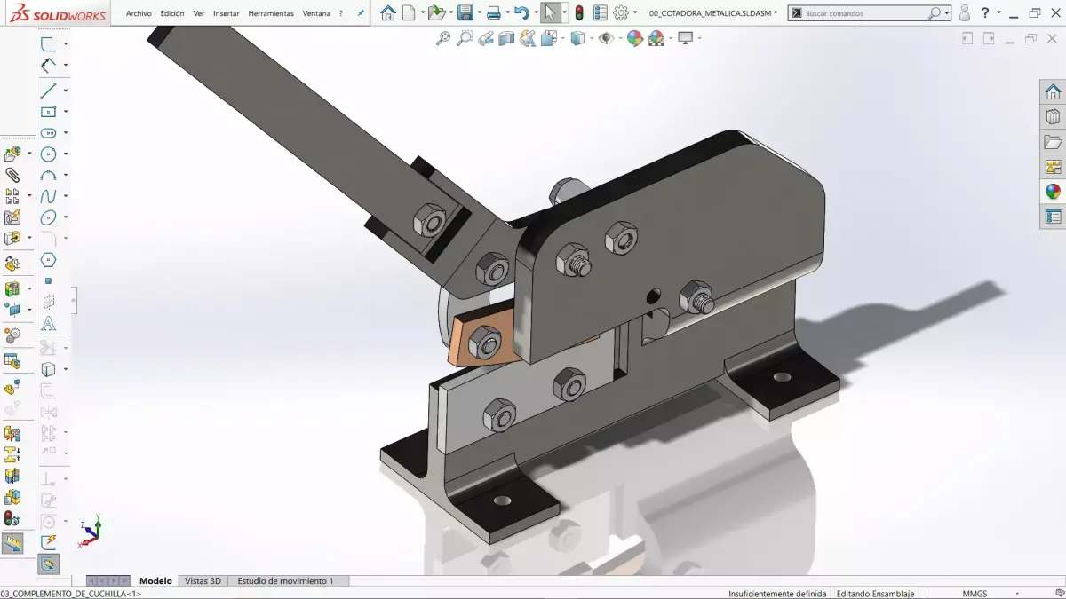
Task: Open the Insertar menu
Action: point(227,13)
